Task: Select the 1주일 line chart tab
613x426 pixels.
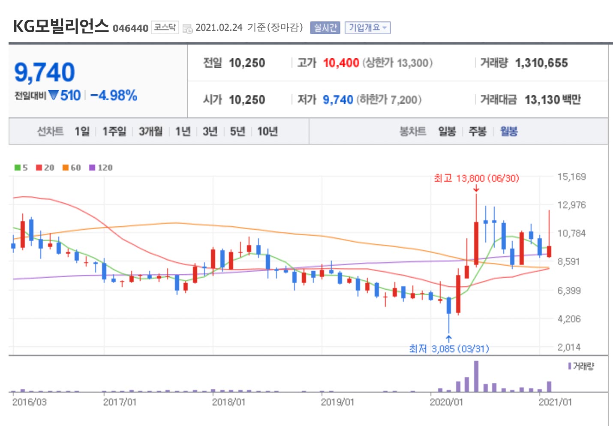Action: point(114,131)
